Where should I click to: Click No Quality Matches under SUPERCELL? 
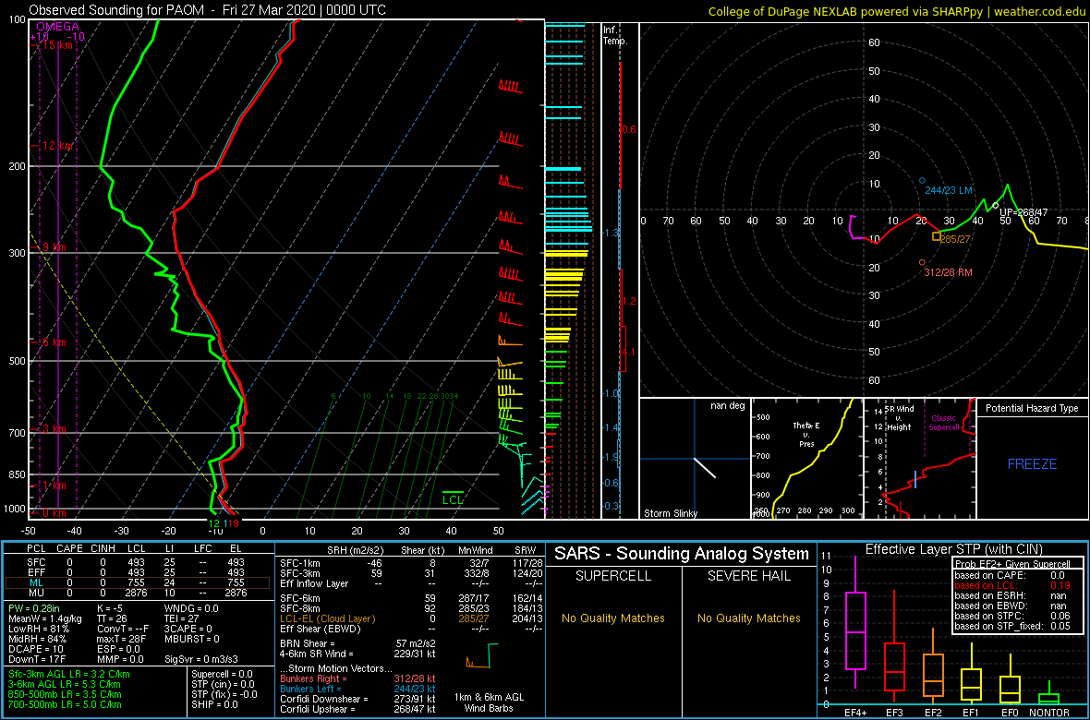coord(614,618)
